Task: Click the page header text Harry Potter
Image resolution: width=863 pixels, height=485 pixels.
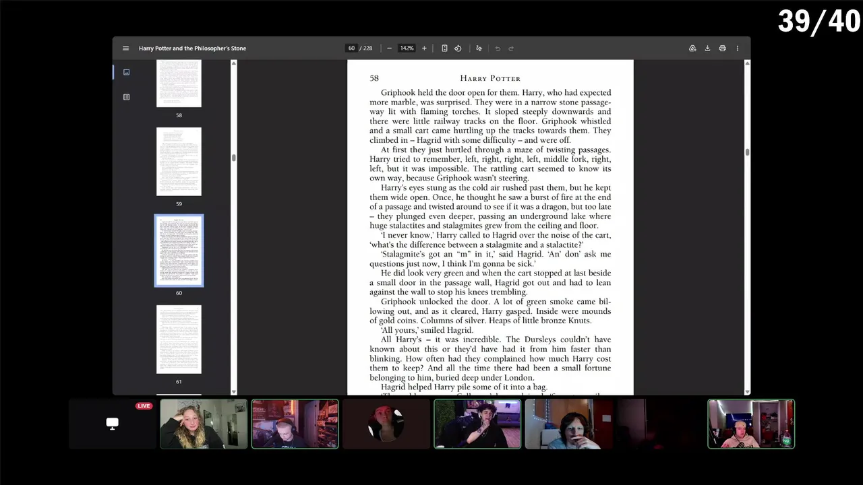Action: click(x=490, y=78)
